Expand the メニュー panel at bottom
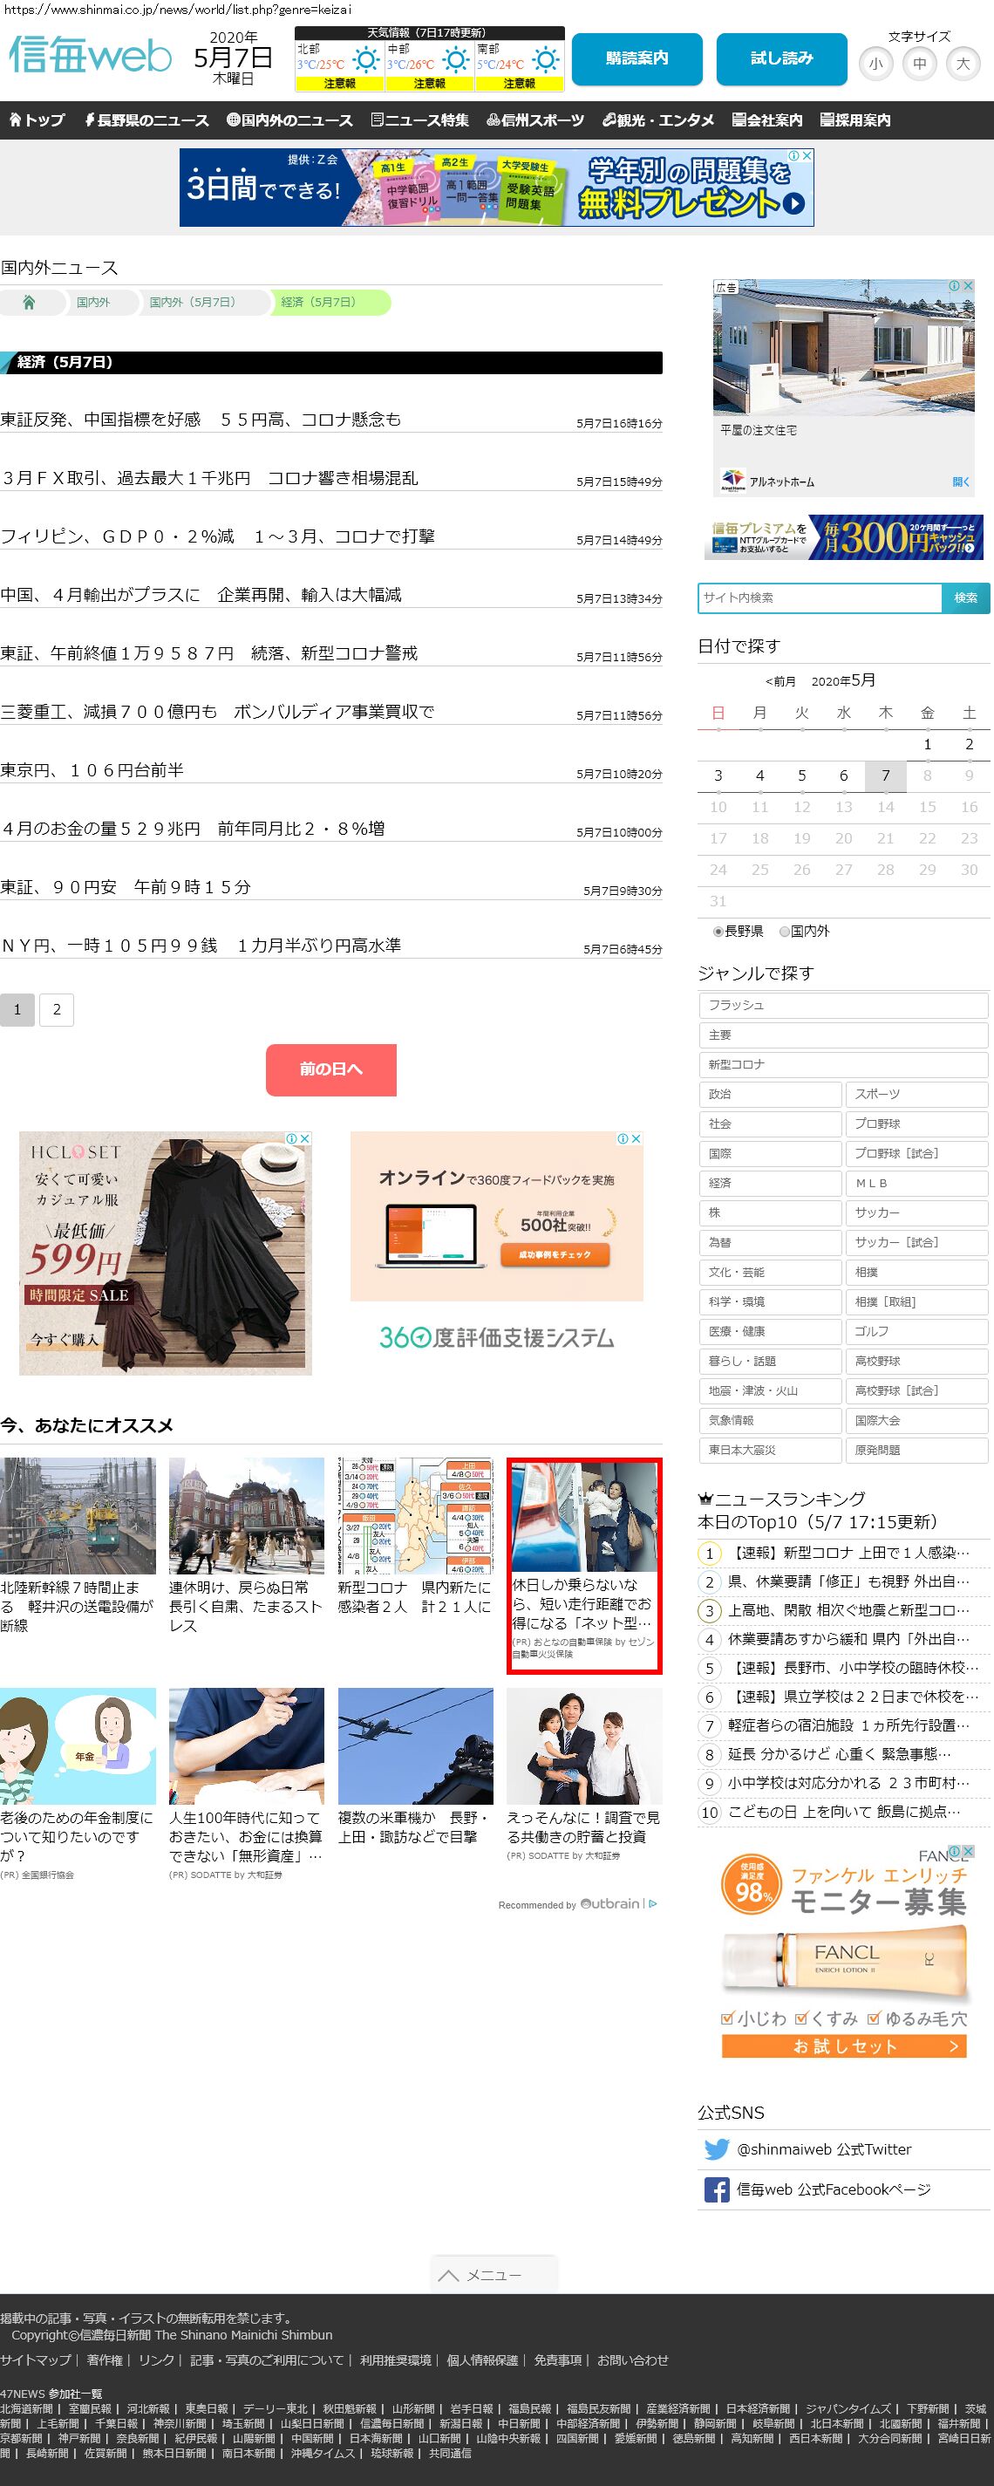994x2486 pixels. [494, 2275]
